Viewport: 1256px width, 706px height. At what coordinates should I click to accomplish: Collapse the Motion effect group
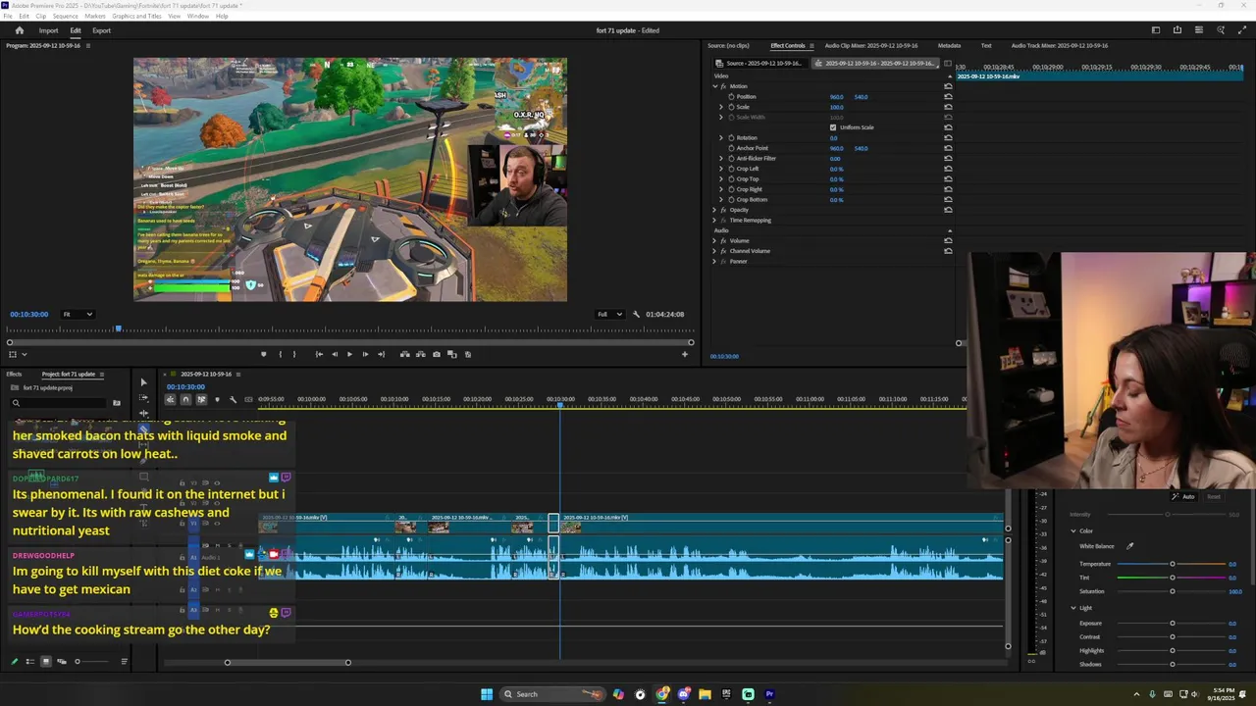[714, 86]
